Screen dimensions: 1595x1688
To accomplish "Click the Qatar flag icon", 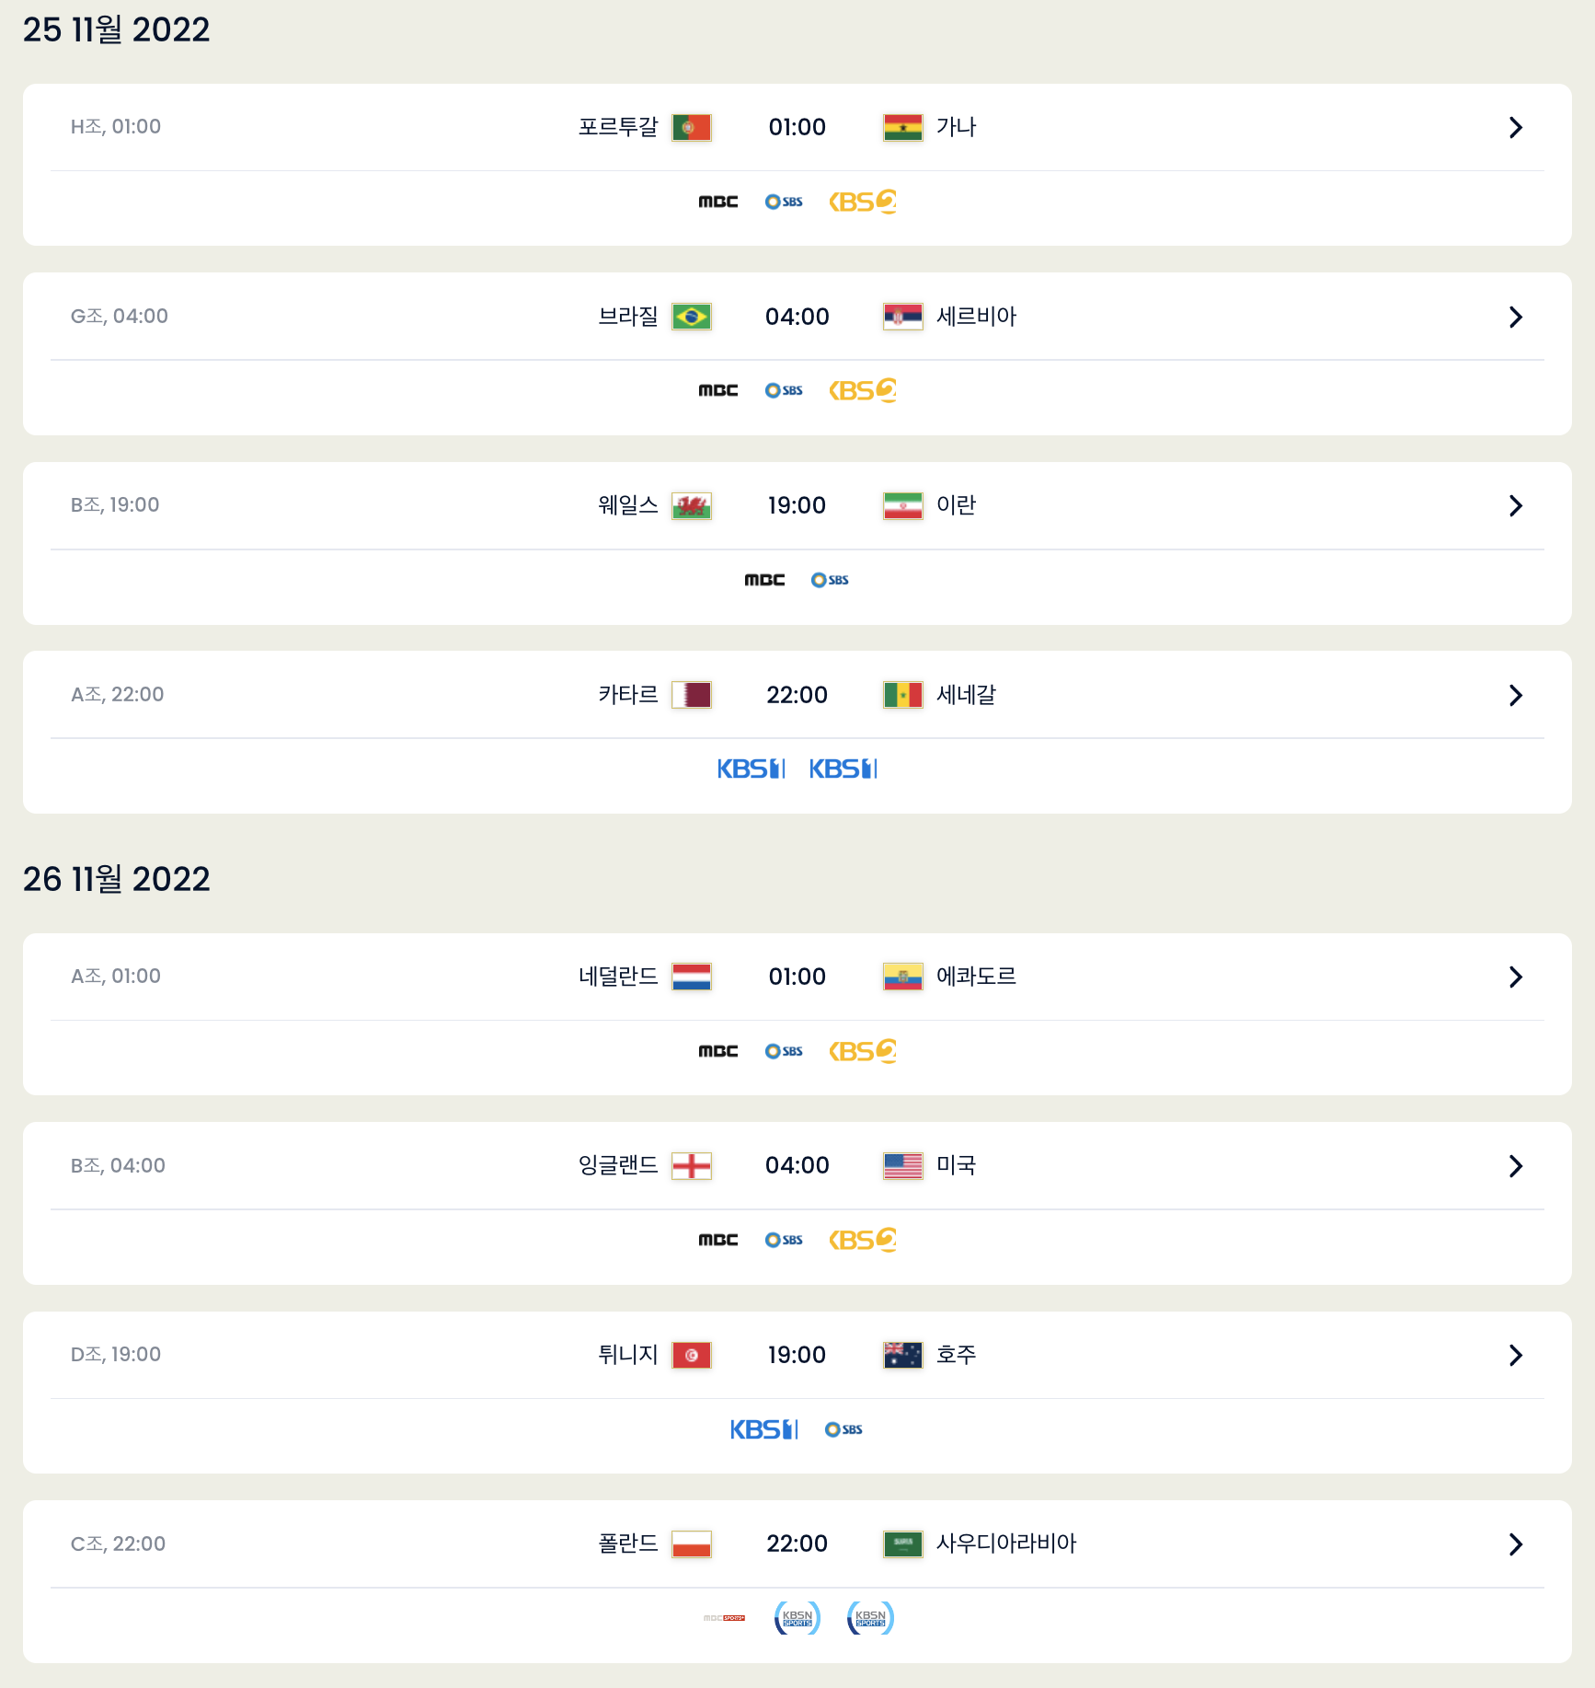I will click(691, 695).
